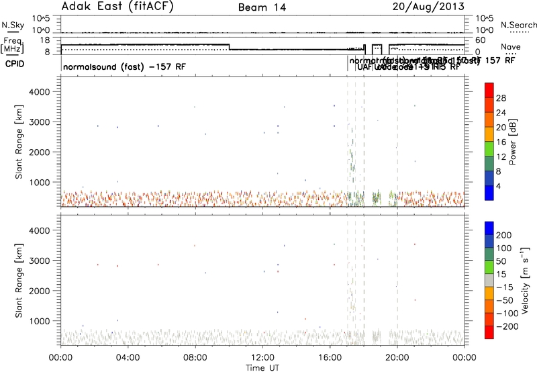The height and width of the screenshot is (372, 537).
Task: Click 'Slant Range [km]' label of Velocity panel
Action: (19, 281)
